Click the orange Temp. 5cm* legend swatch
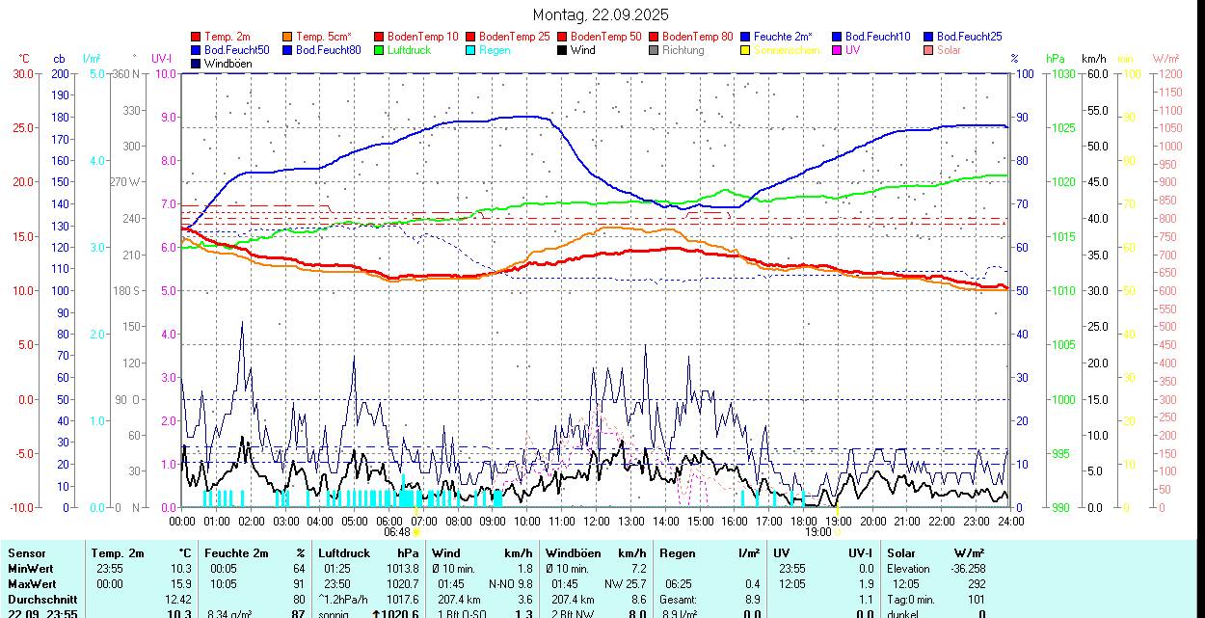 click(287, 37)
